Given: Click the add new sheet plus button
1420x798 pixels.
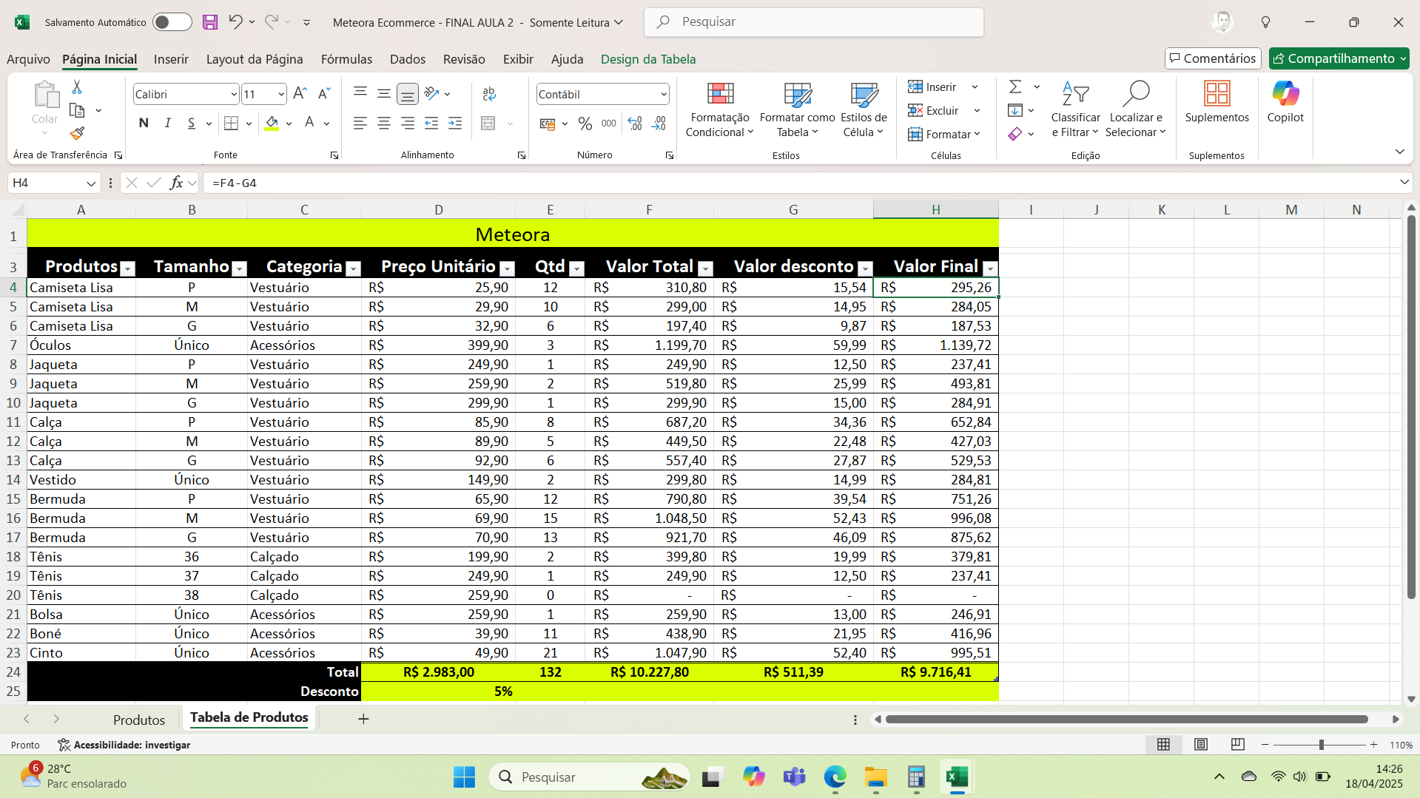Looking at the screenshot, I should tap(363, 719).
